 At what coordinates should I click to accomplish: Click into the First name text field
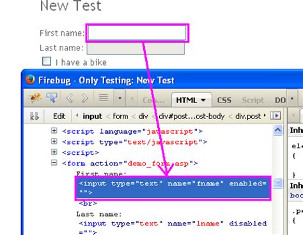[x=137, y=33]
